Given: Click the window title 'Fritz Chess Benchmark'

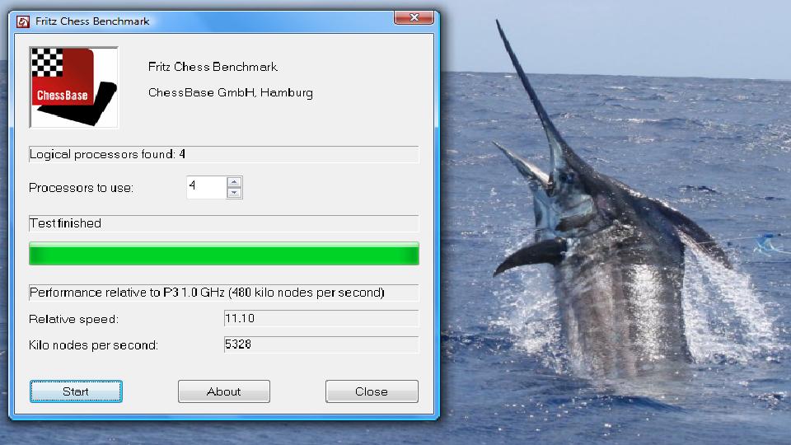Looking at the screenshot, I should [x=92, y=21].
